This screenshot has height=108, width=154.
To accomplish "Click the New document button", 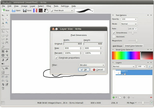I will point(6,10).
